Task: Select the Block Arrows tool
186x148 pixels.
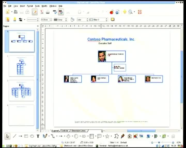Action: point(84,136)
